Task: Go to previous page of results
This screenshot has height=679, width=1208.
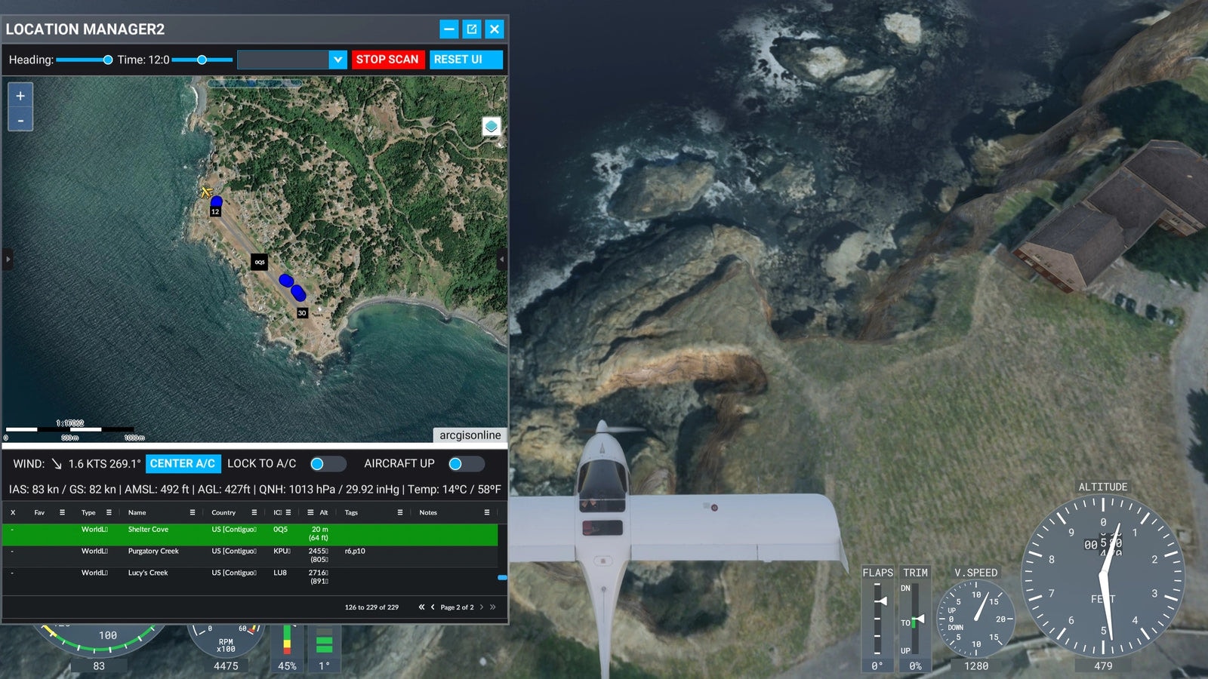Action: pos(433,607)
